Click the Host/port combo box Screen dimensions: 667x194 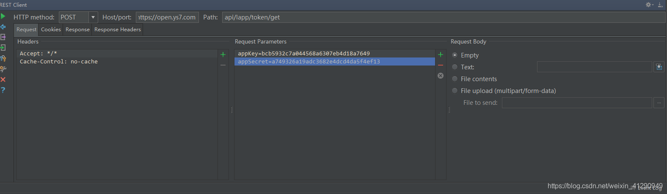[167, 17]
